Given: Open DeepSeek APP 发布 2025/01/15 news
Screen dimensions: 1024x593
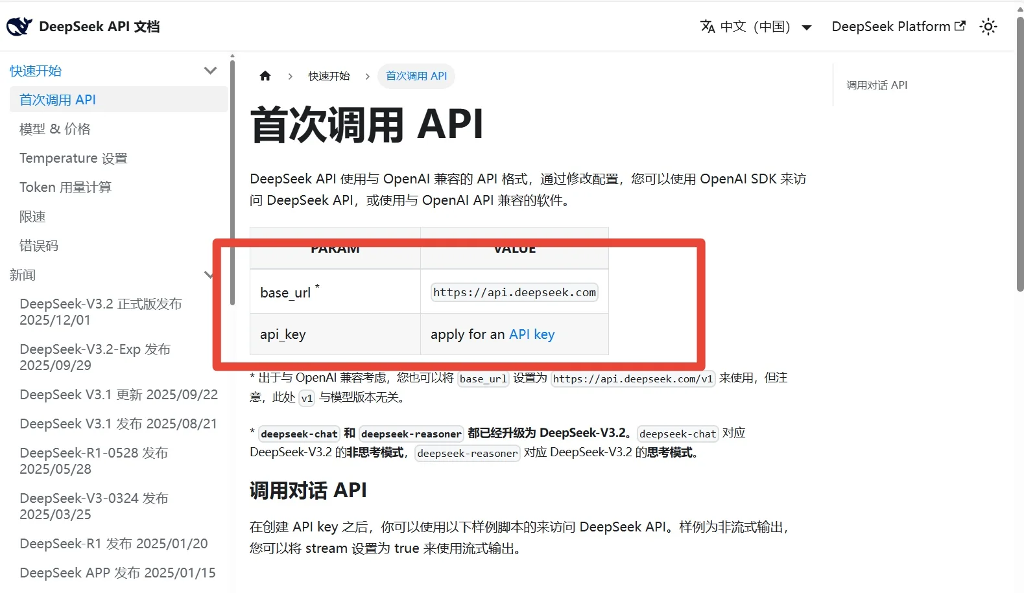Looking at the screenshot, I should coord(117,573).
